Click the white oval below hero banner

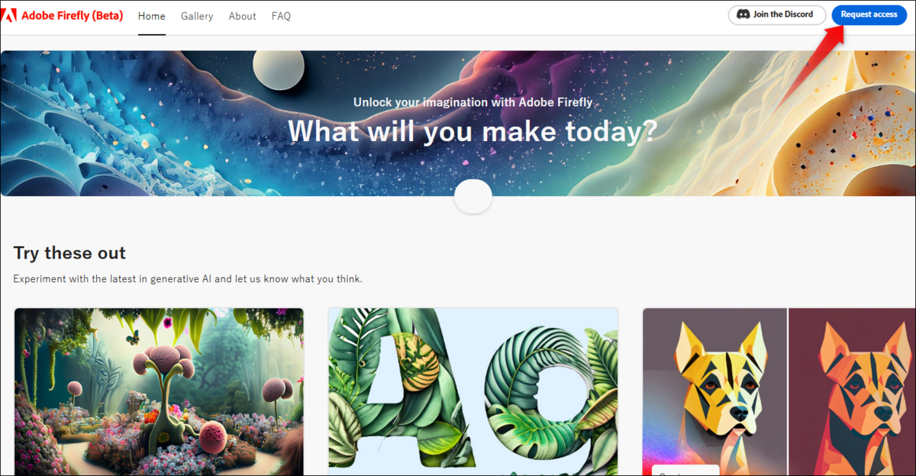point(473,197)
